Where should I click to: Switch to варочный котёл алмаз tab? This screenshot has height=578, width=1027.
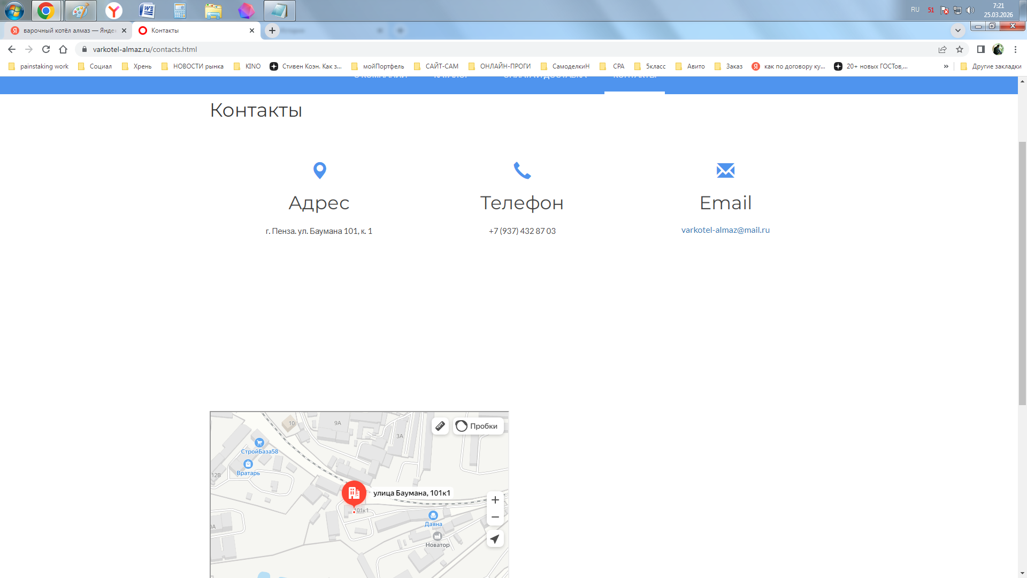pyautogui.click(x=67, y=31)
